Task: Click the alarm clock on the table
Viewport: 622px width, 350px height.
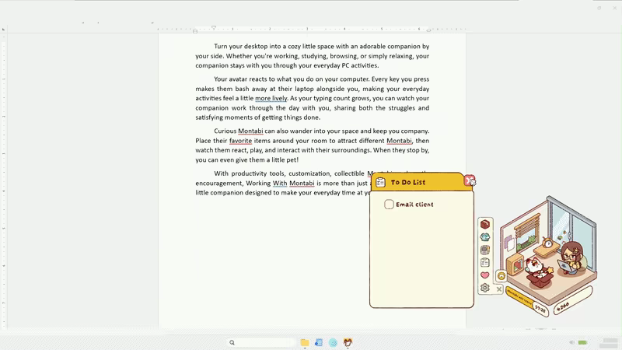Action: 548,243
